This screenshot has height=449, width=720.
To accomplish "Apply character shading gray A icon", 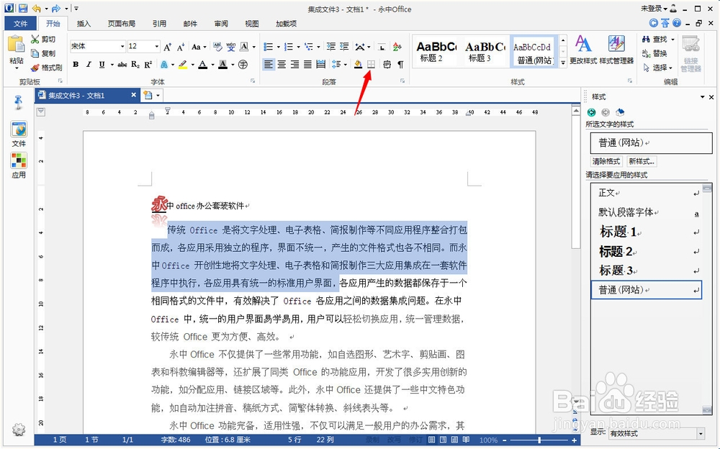I will pos(222,64).
